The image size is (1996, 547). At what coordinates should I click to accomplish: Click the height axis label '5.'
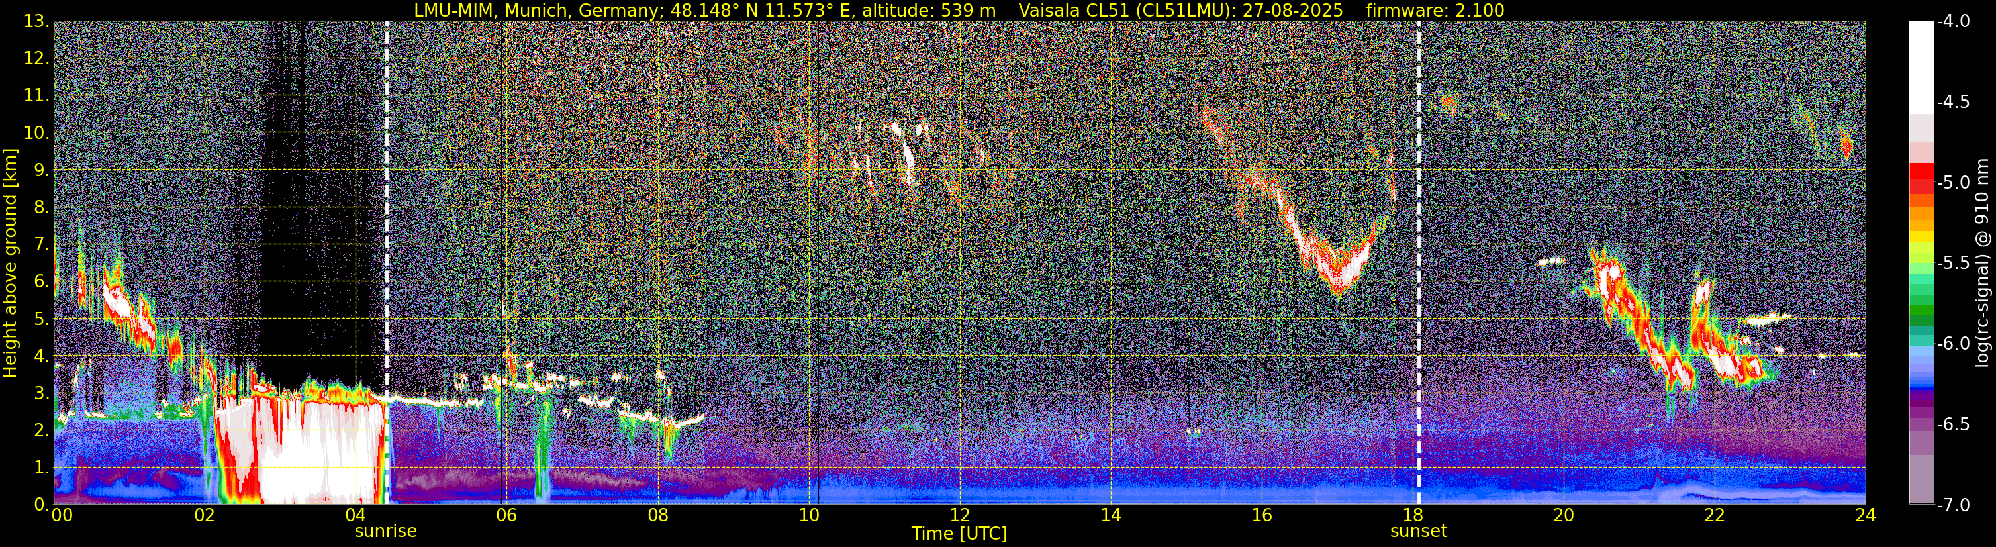coord(41,319)
